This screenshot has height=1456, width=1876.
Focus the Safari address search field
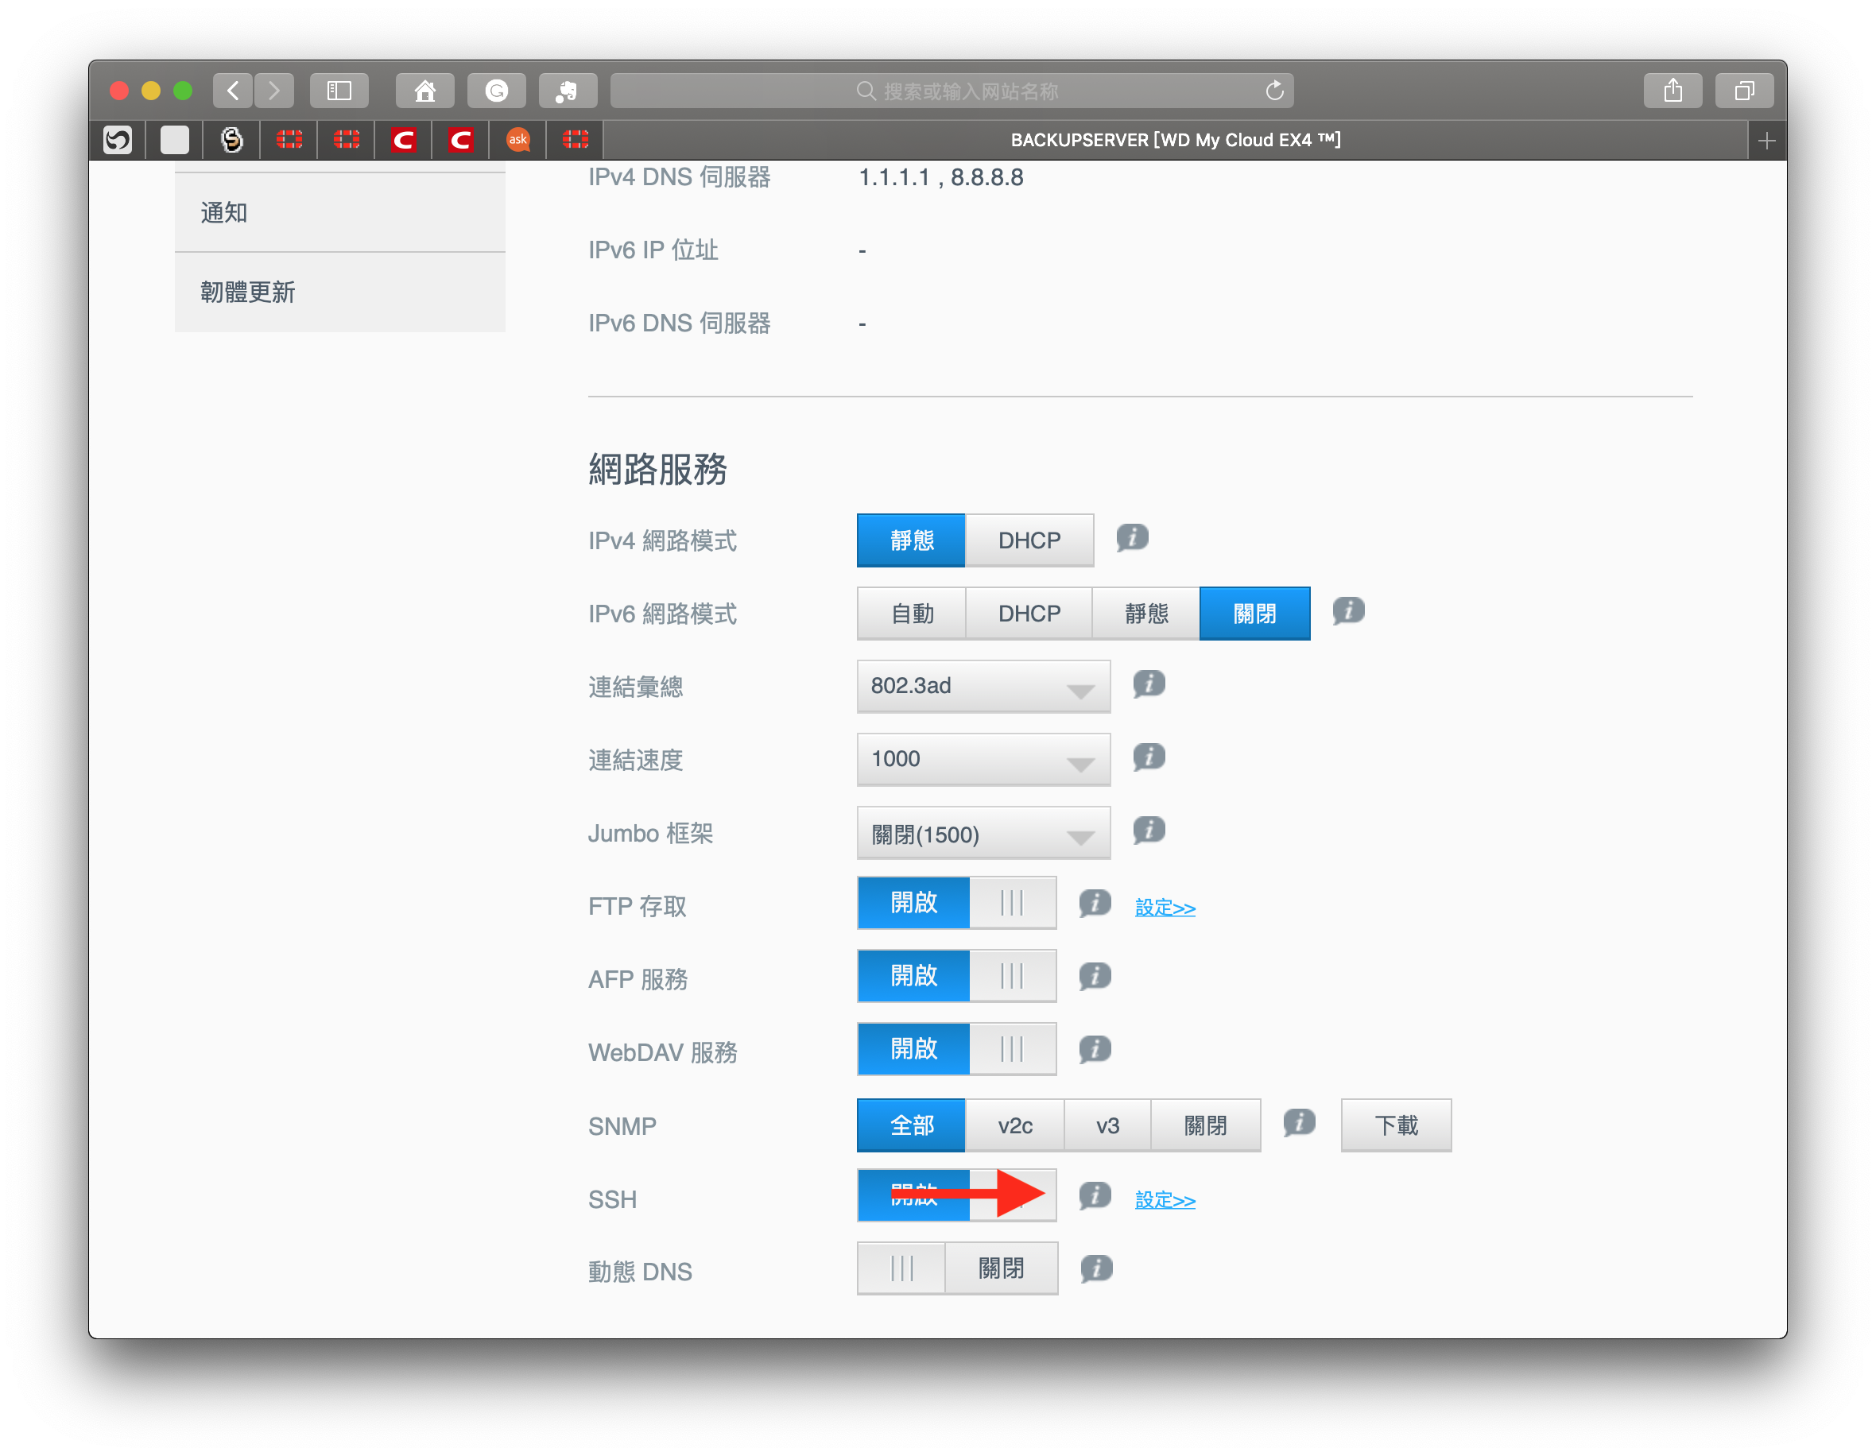(952, 90)
